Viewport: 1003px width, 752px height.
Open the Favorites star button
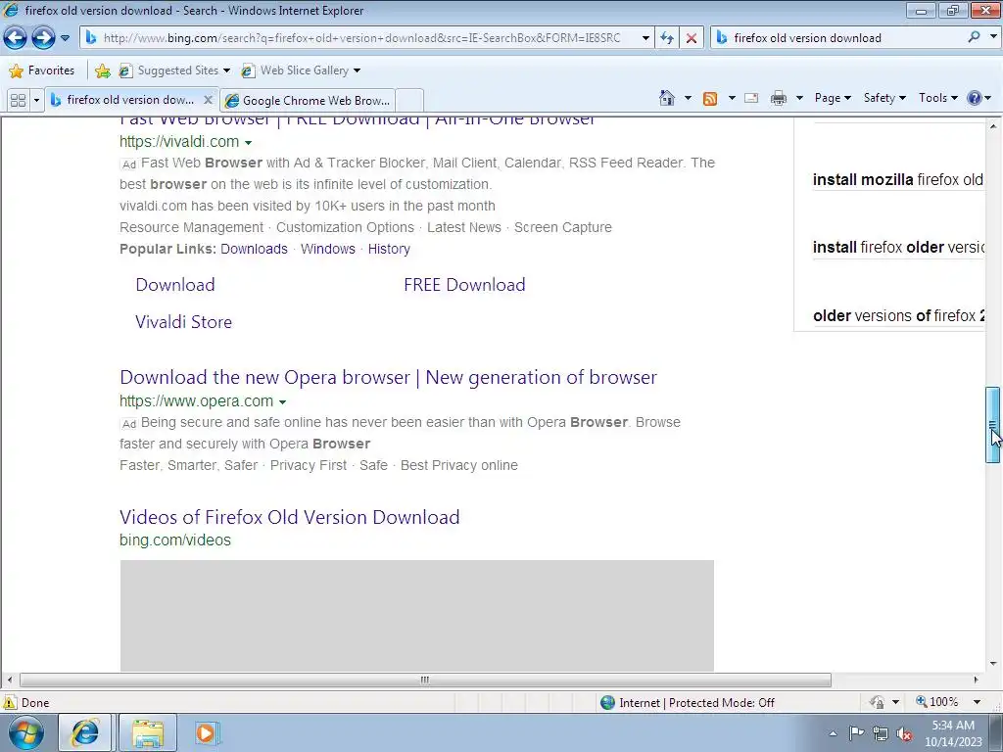tap(42, 70)
